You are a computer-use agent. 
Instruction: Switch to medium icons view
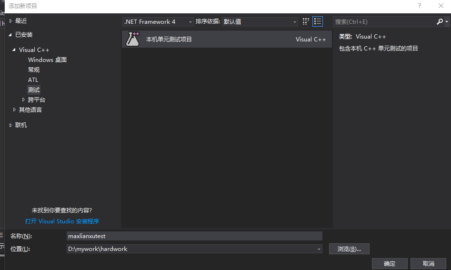pos(306,21)
